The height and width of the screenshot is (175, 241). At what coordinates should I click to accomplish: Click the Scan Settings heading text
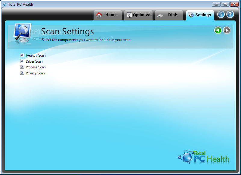click(x=67, y=31)
